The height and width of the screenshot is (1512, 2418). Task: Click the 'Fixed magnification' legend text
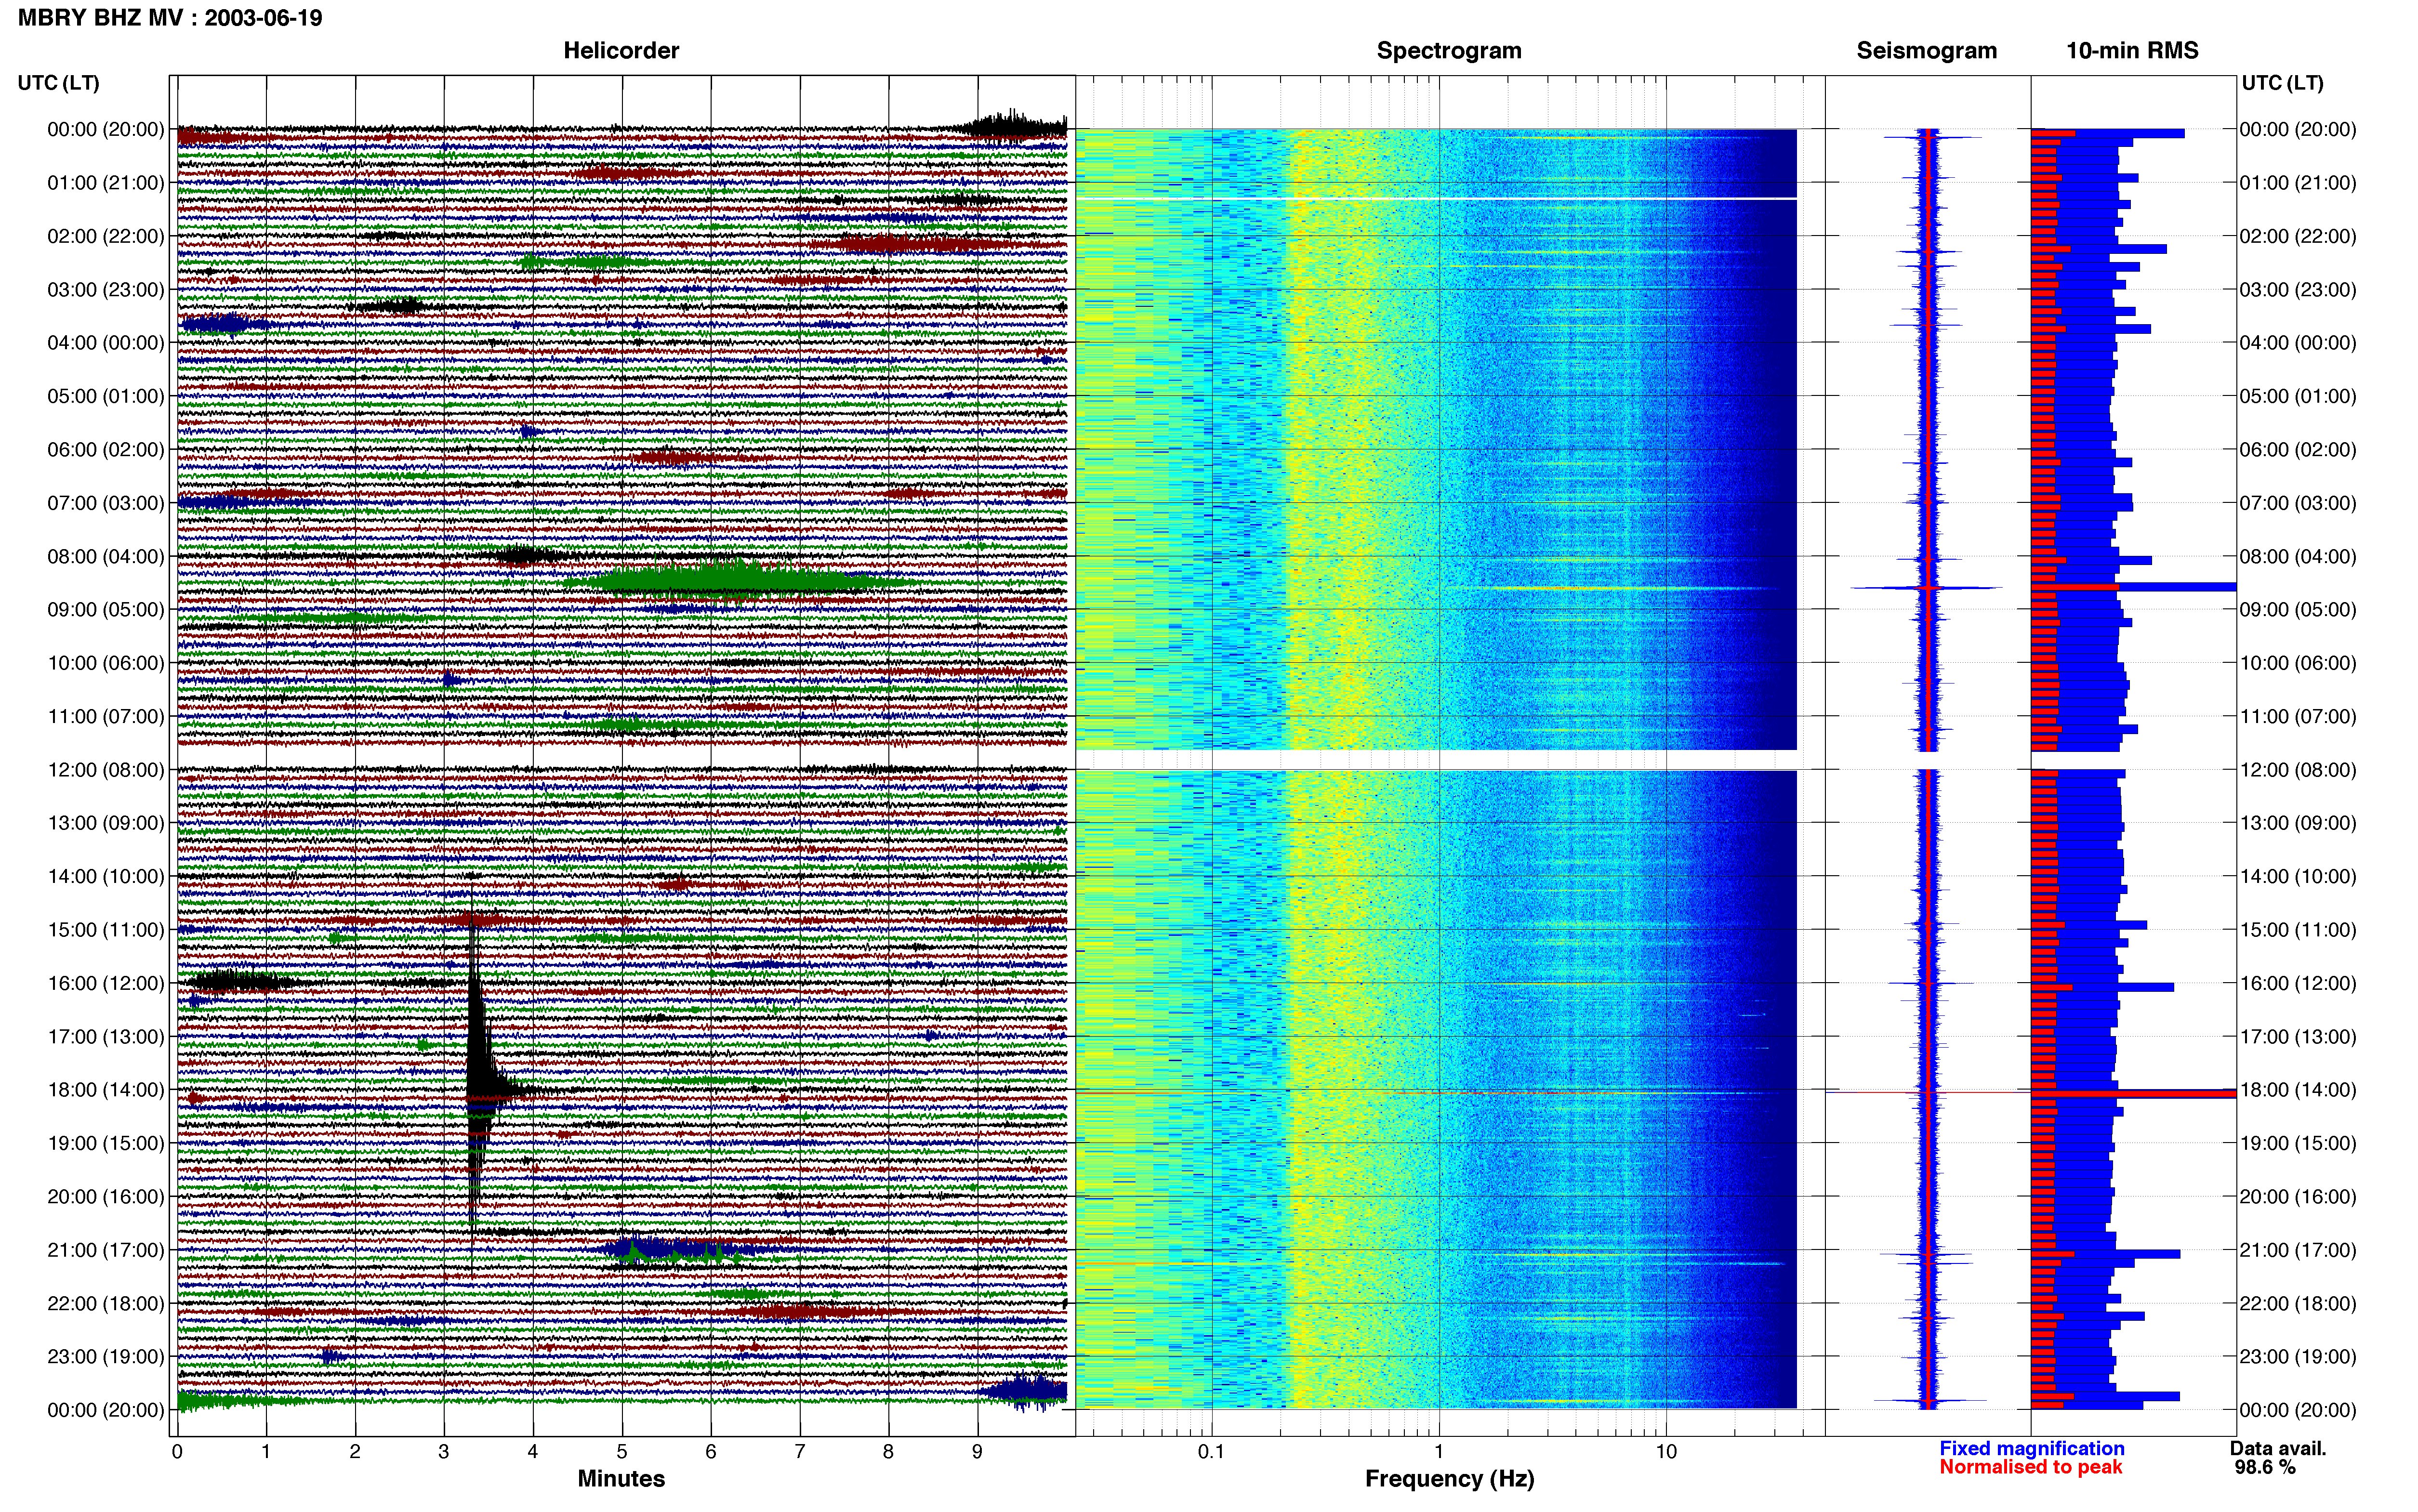click(2032, 1449)
